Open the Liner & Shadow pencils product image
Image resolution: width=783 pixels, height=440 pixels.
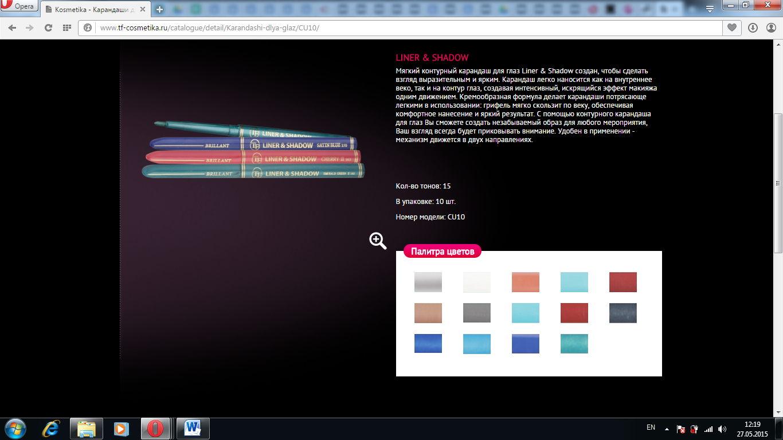coord(253,150)
